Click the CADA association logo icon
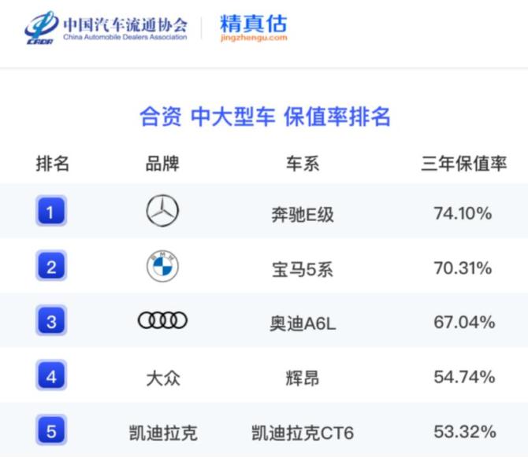The image size is (528, 458). coord(39,28)
